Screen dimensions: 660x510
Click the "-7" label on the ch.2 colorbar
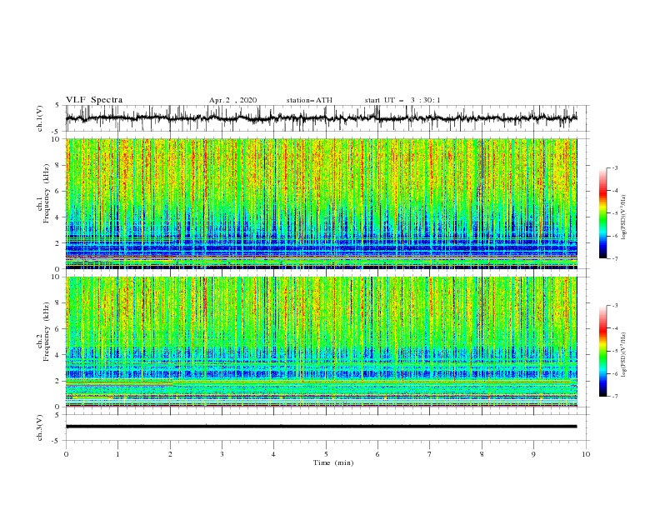tap(615, 397)
